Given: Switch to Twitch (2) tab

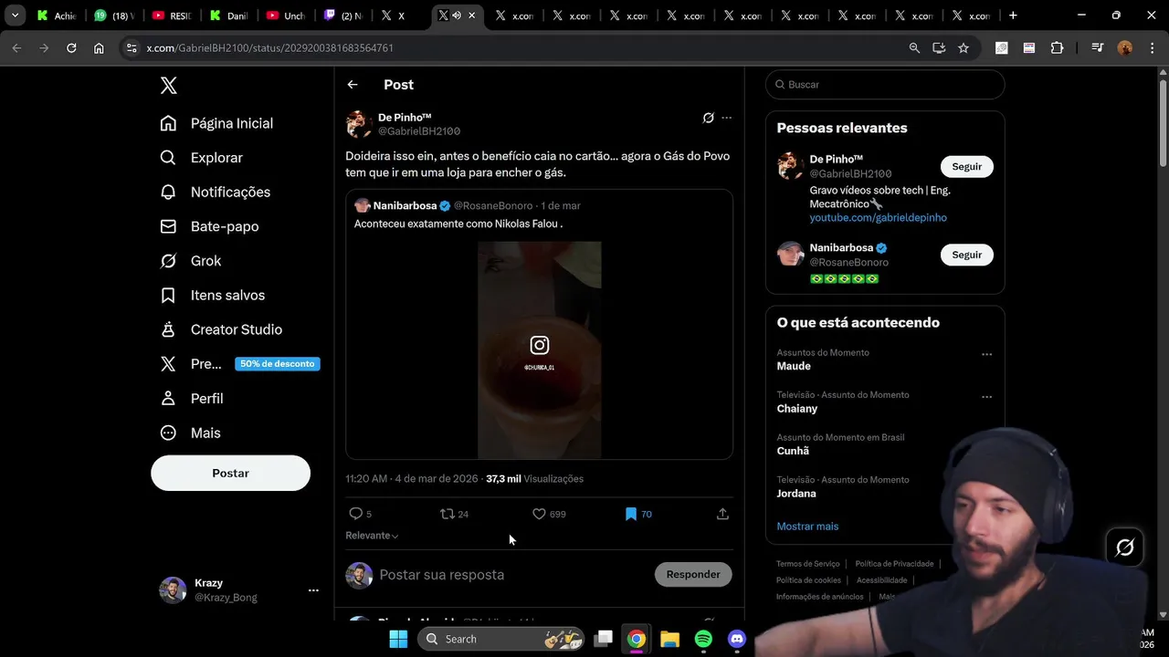Looking at the screenshot, I should (x=342, y=16).
